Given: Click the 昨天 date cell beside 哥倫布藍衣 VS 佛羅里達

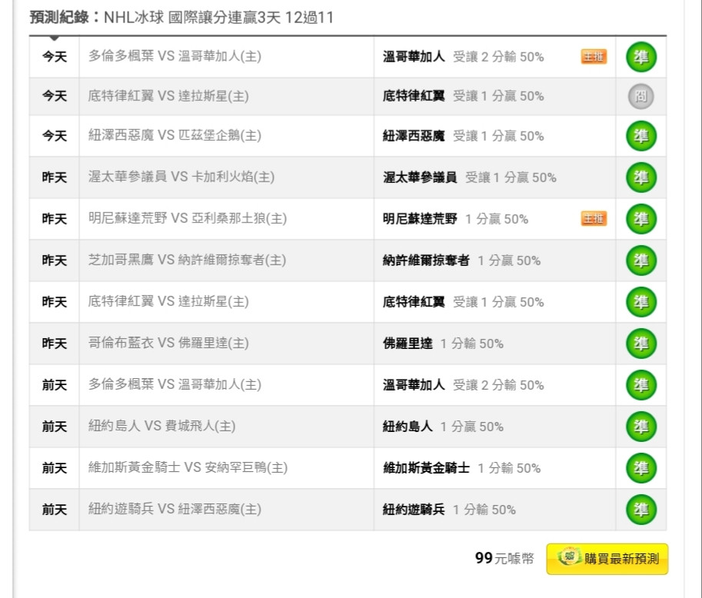Looking at the screenshot, I should pos(54,344).
